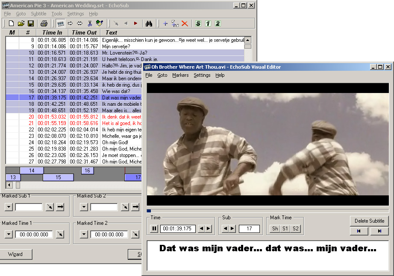Click the Sh mark time button
394x276 pixels.
[x=275, y=229]
